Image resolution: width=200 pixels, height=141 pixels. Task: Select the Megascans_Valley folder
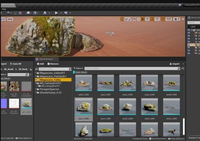pyautogui.click(x=53, y=80)
